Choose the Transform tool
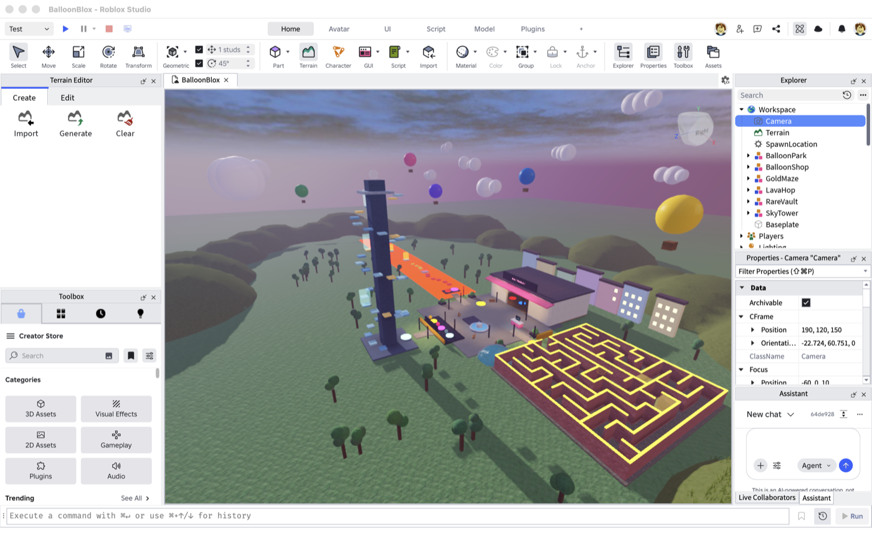 pos(138,56)
